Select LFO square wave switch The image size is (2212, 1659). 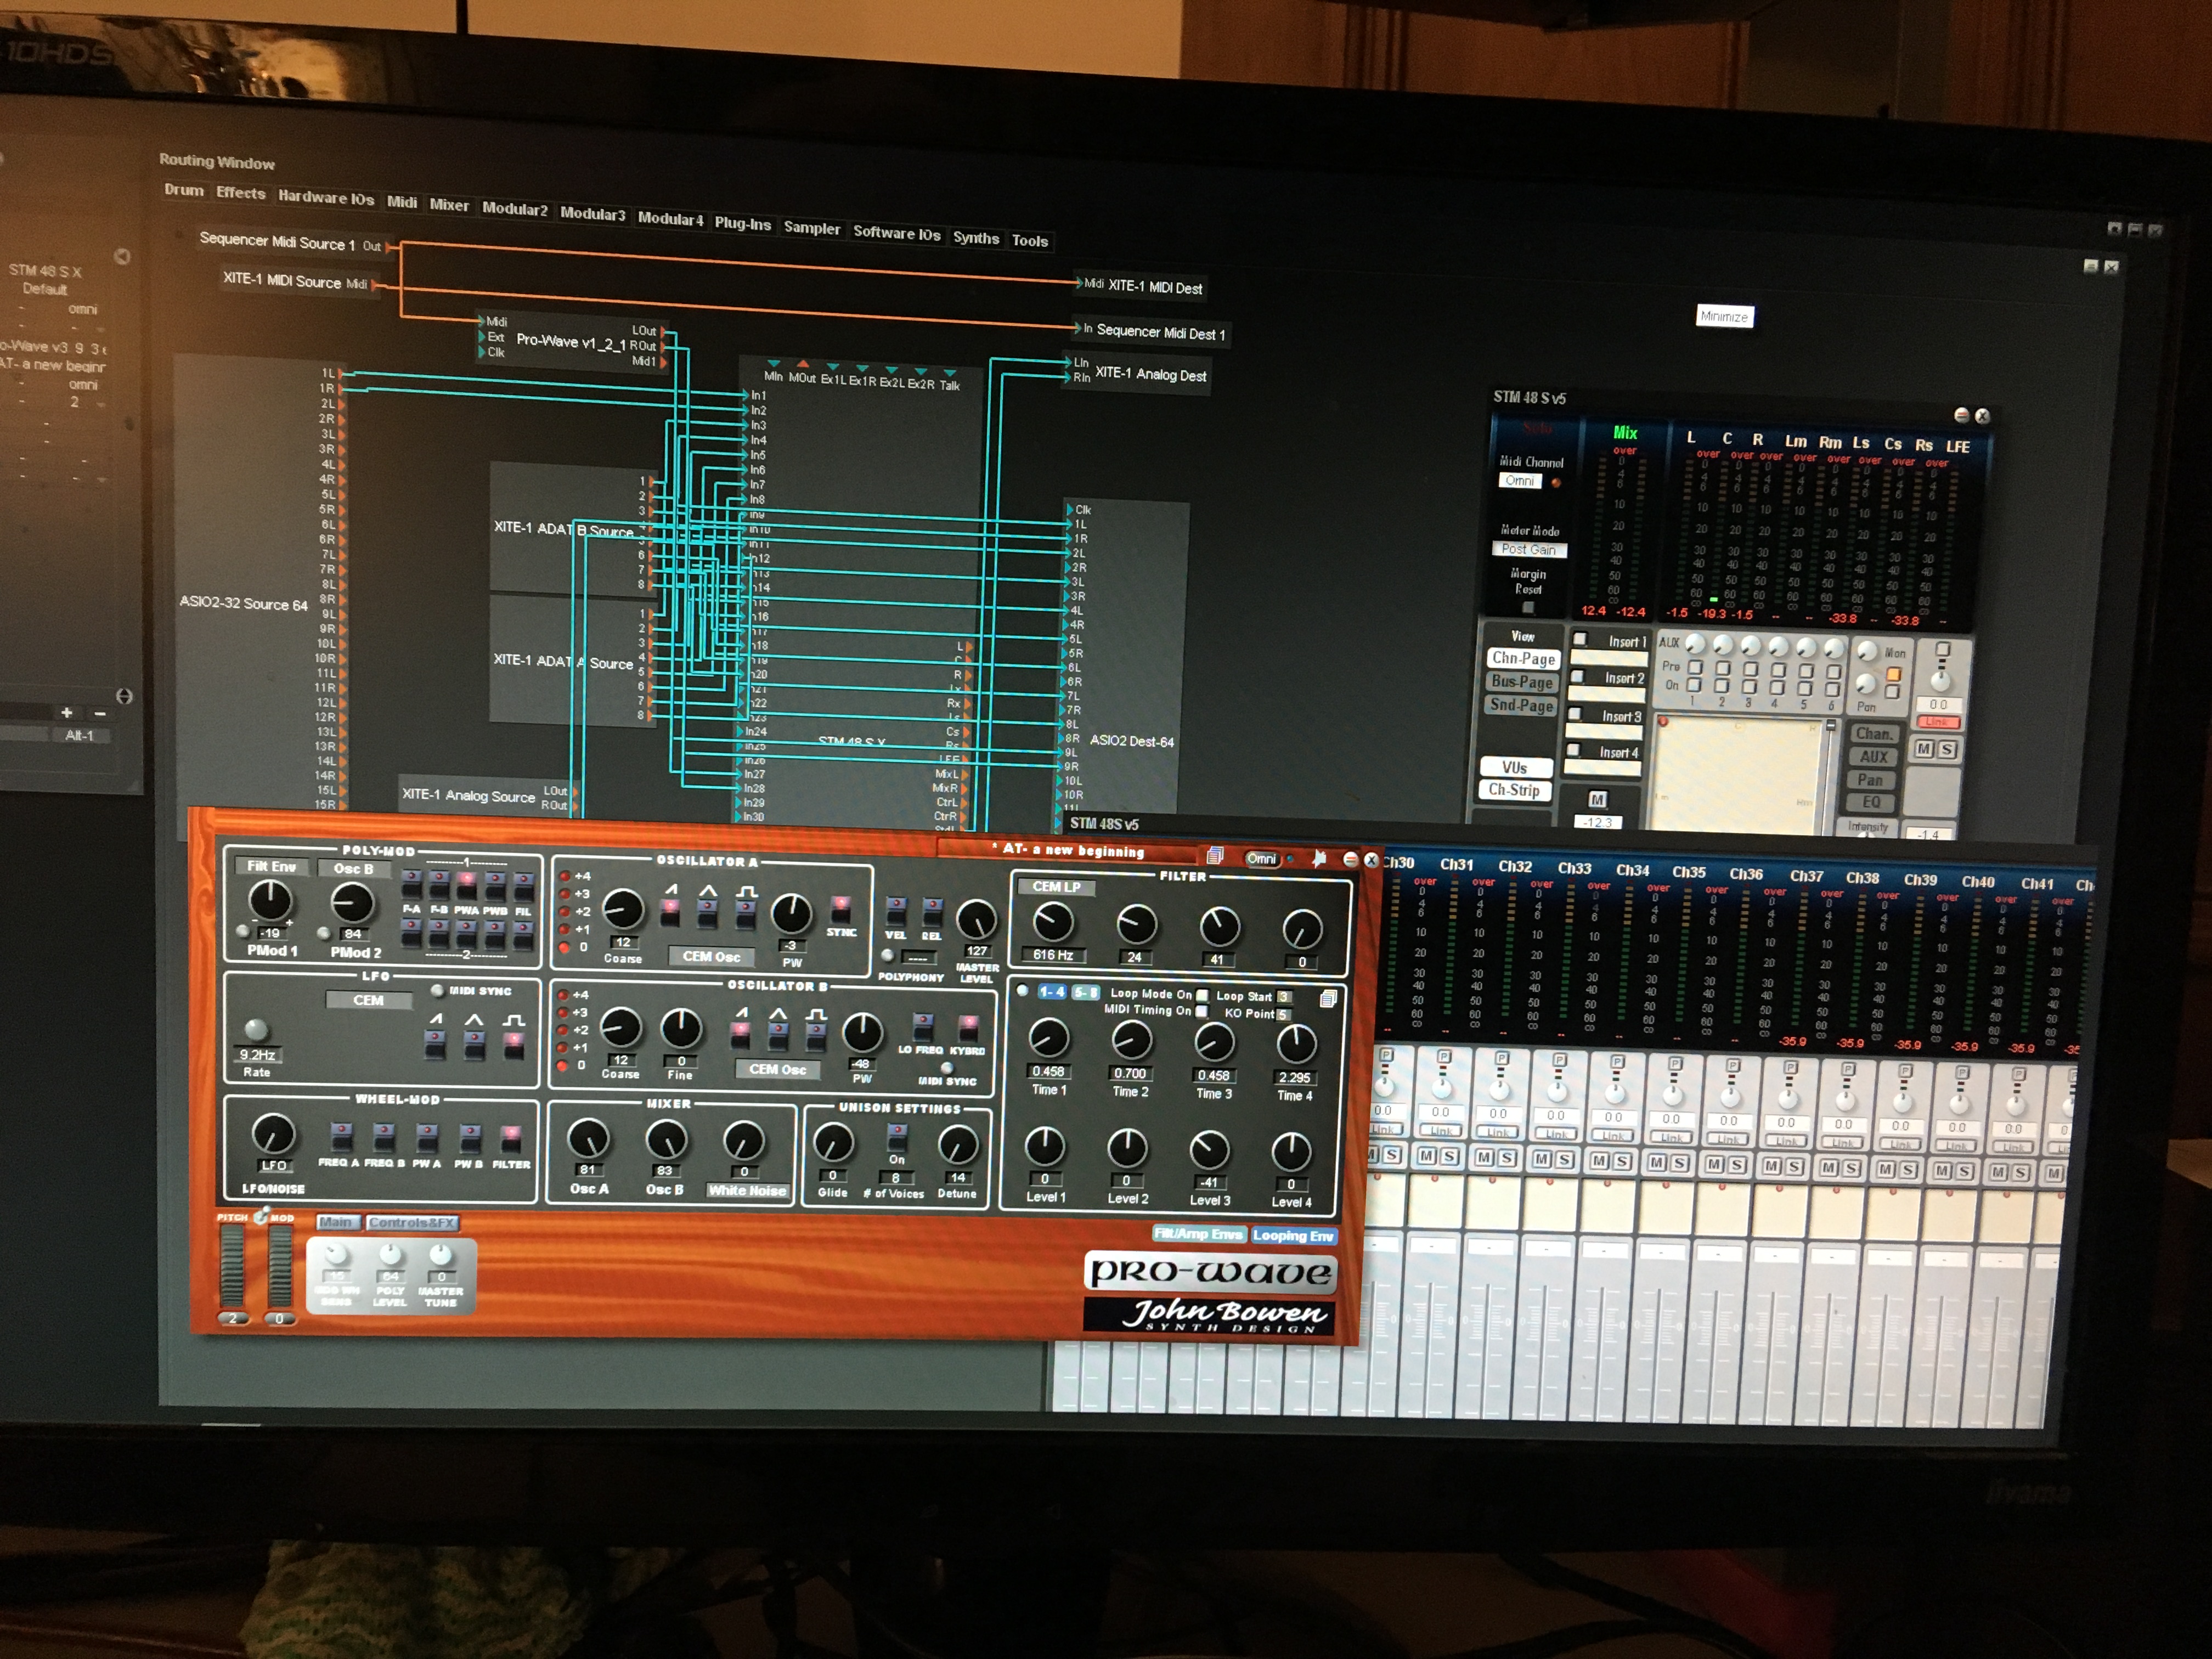[514, 1046]
